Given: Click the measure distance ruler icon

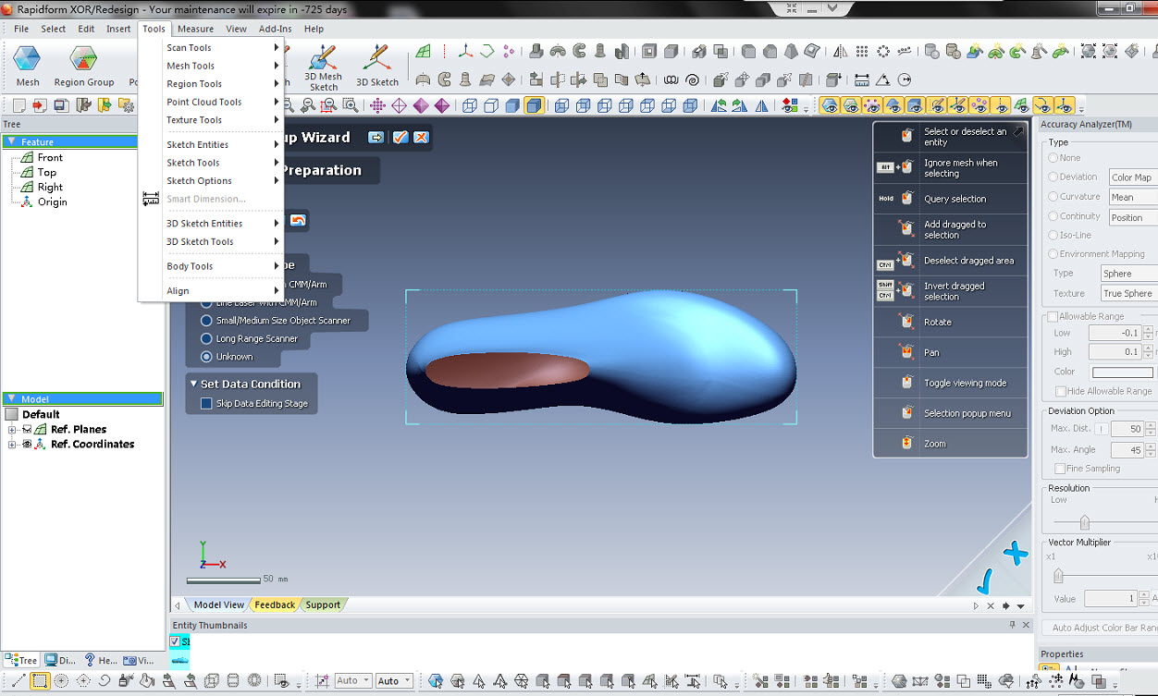Looking at the screenshot, I should pos(862,79).
